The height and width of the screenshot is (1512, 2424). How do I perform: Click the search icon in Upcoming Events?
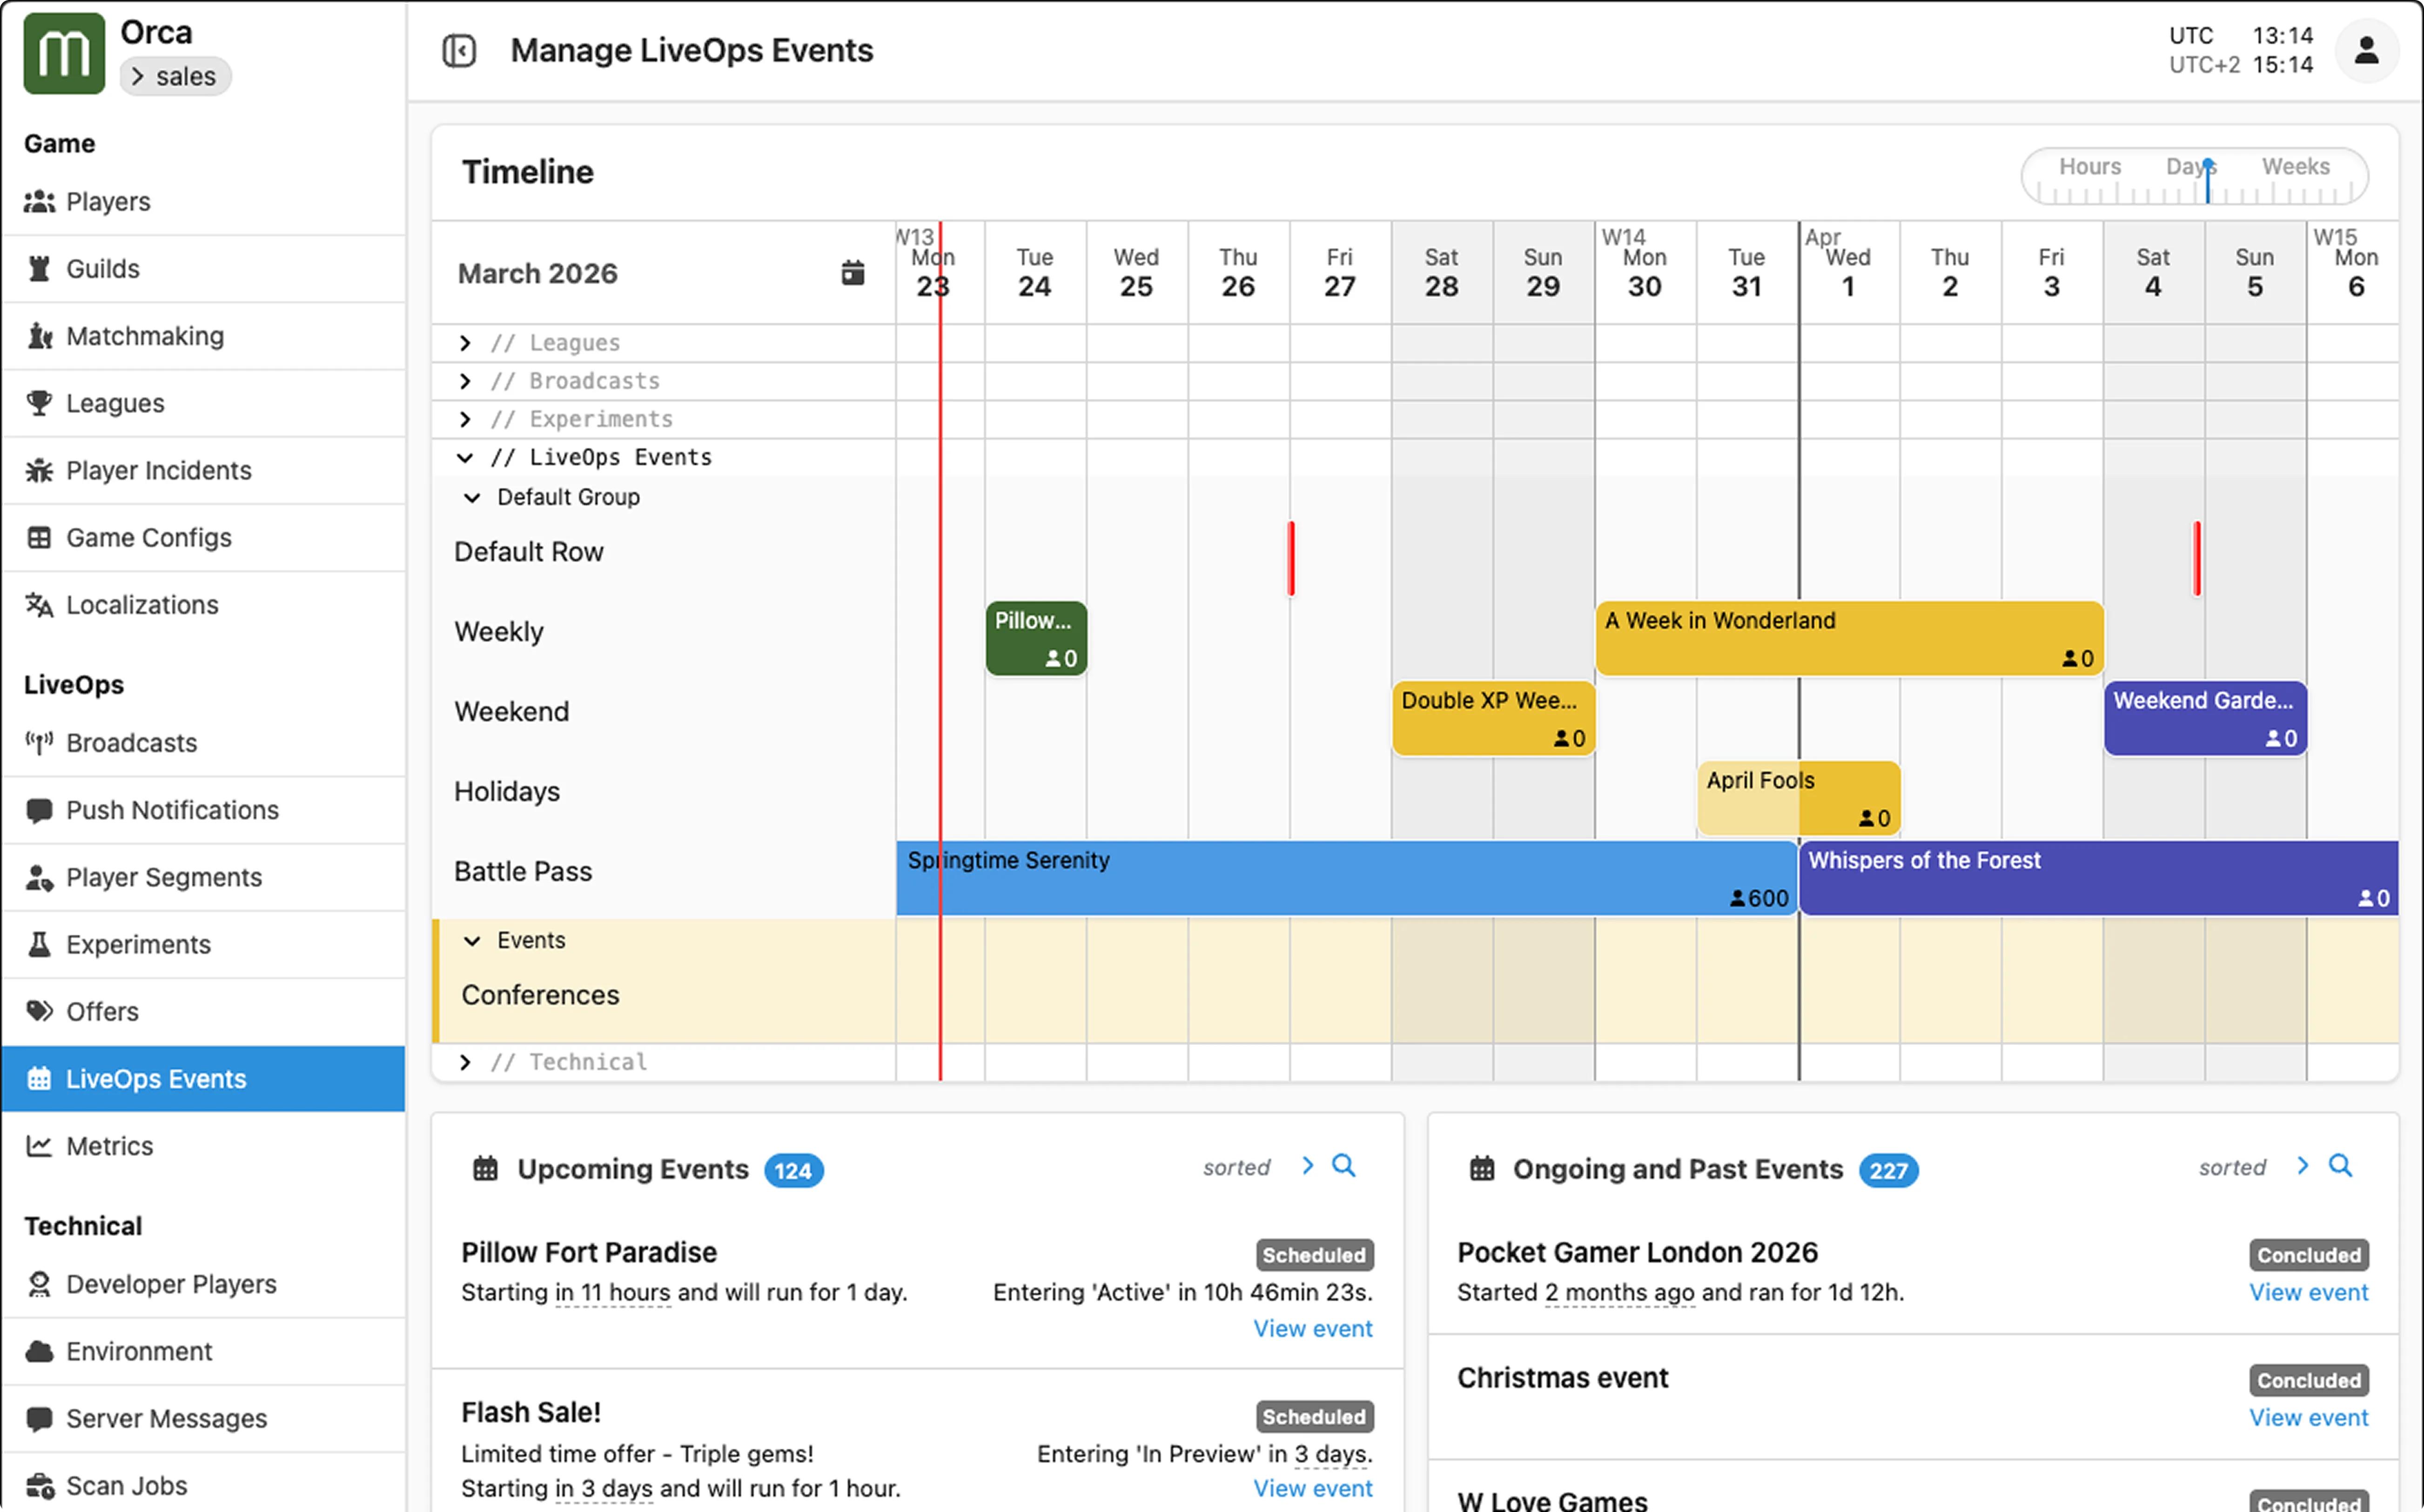1344,1166
